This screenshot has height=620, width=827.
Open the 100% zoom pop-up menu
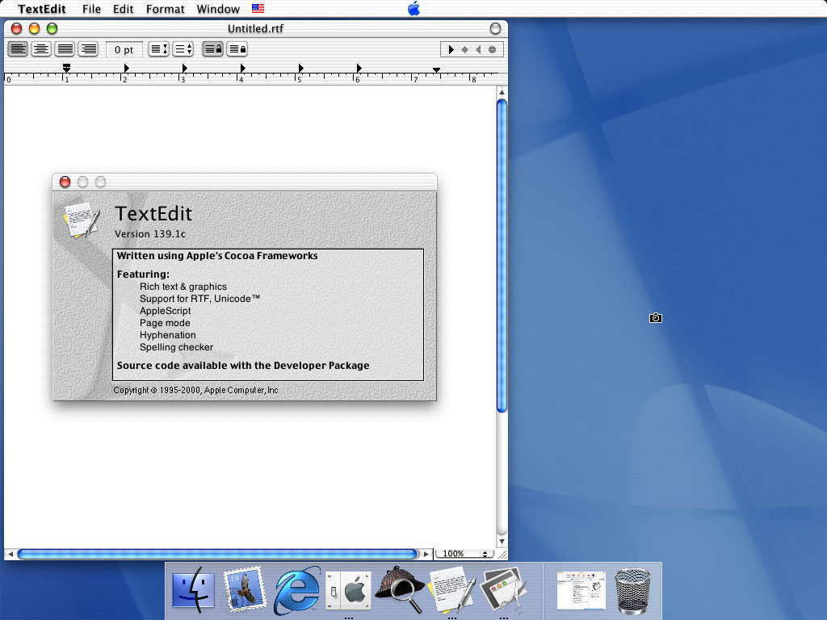[x=464, y=554]
